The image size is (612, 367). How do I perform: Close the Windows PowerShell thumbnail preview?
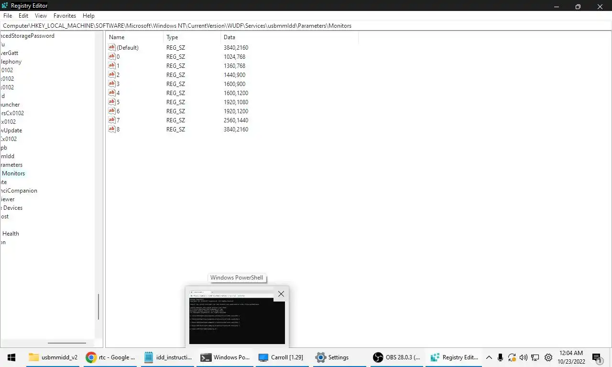pos(281,294)
